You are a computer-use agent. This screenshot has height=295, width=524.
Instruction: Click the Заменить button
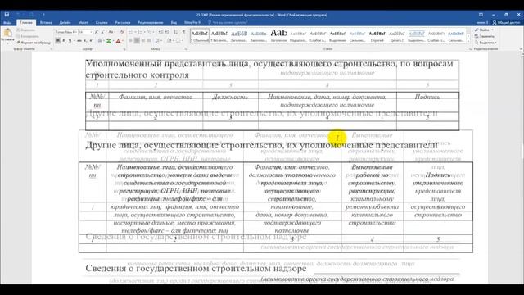484,36
